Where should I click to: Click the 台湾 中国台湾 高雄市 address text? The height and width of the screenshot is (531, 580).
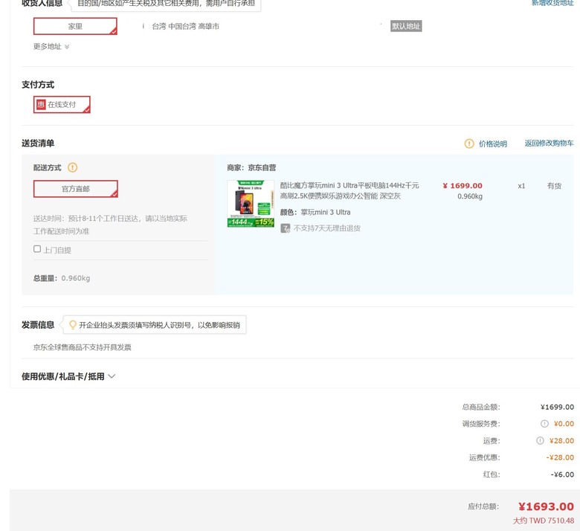(x=186, y=26)
